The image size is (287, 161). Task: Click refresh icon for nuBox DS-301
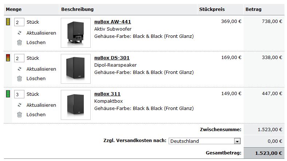(x=19, y=69)
